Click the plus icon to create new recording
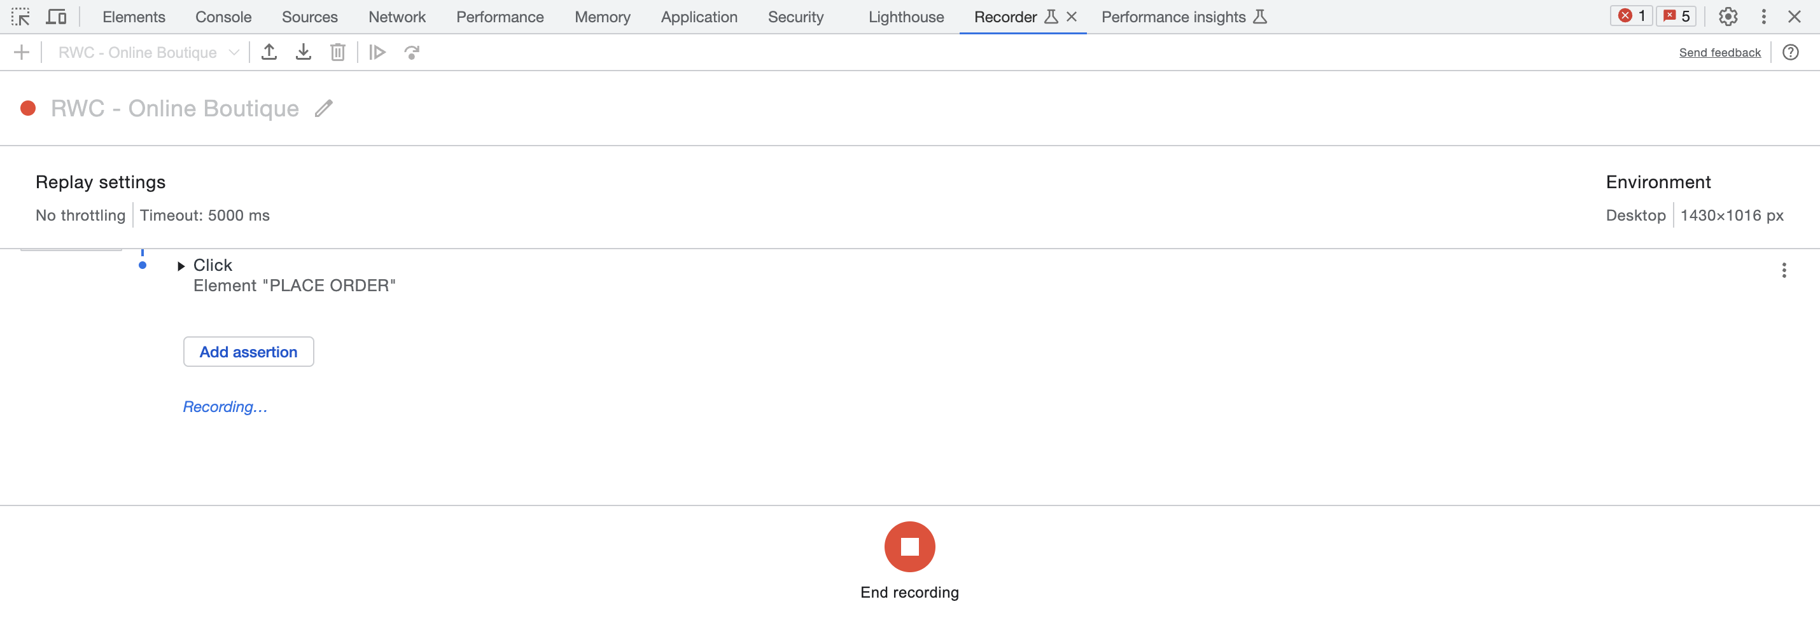The width and height of the screenshot is (1820, 618). (22, 52)
